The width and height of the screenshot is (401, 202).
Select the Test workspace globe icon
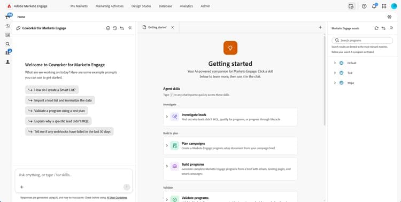point(342,73)
